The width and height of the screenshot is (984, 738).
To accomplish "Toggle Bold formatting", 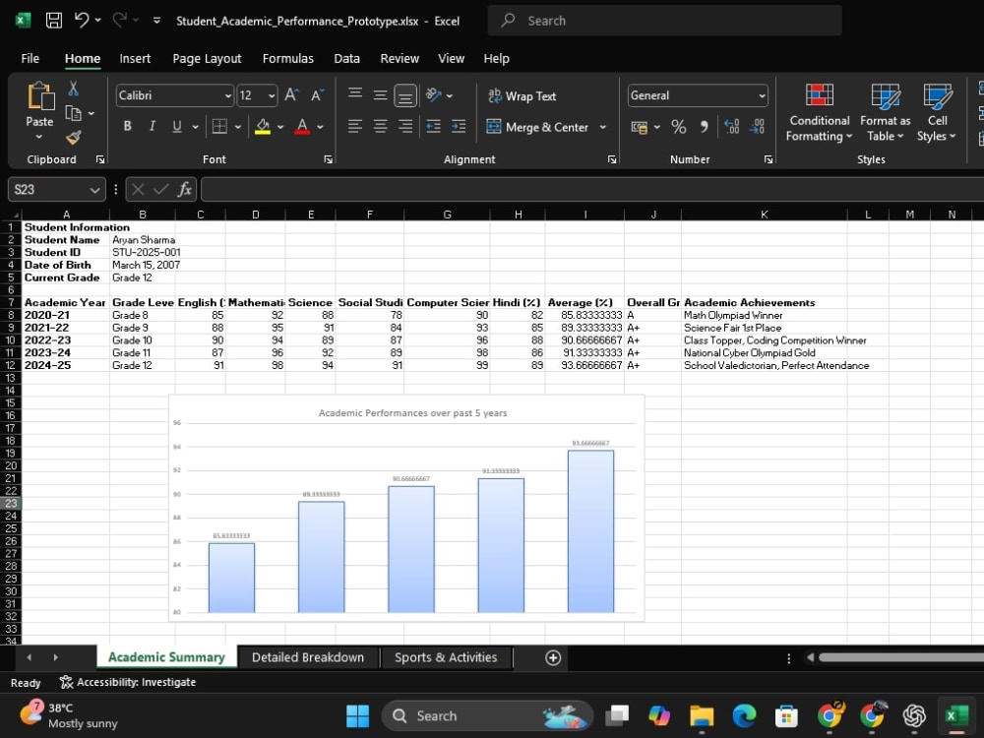I will pyautogui.click(x=127, y=126).
